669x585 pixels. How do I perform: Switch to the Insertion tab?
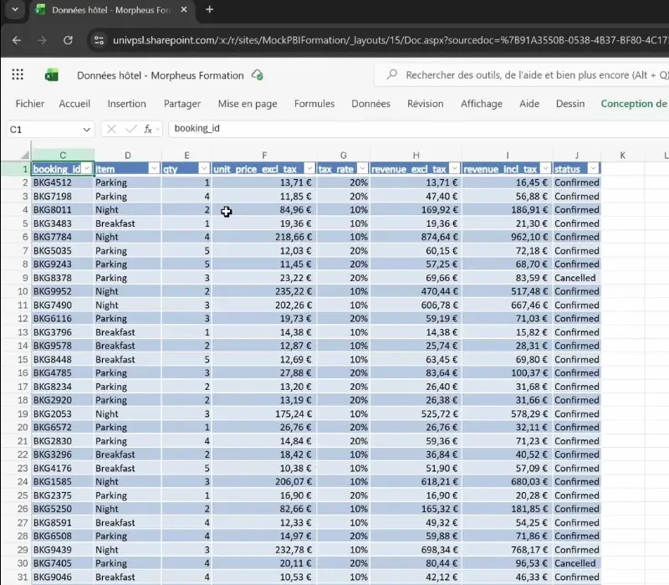pyautogui.click(x=127, y=104)
